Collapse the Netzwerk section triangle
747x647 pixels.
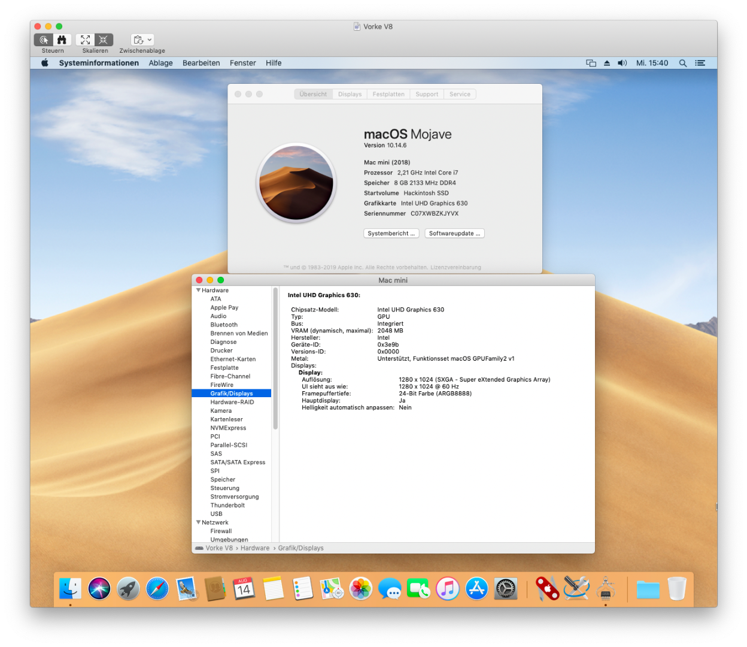point(198,522)
